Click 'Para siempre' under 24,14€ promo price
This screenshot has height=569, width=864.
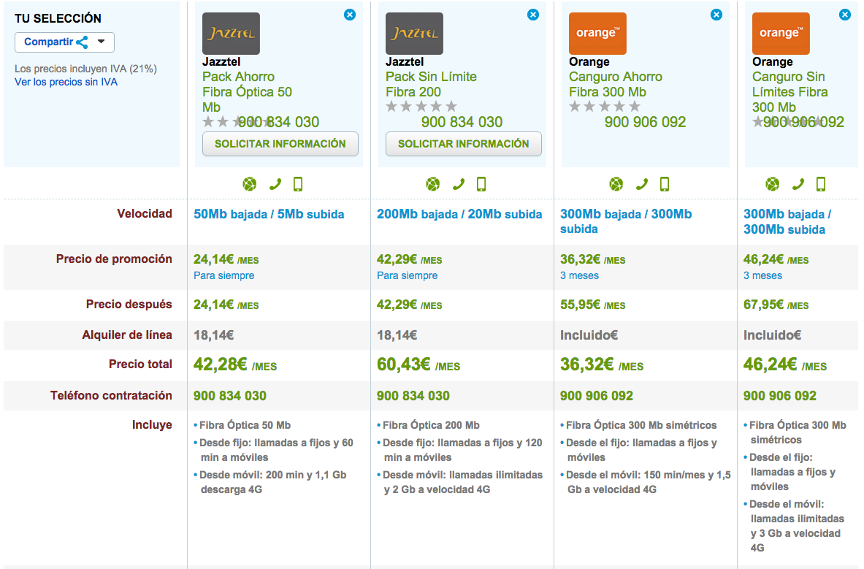click(x=223, y=275)
